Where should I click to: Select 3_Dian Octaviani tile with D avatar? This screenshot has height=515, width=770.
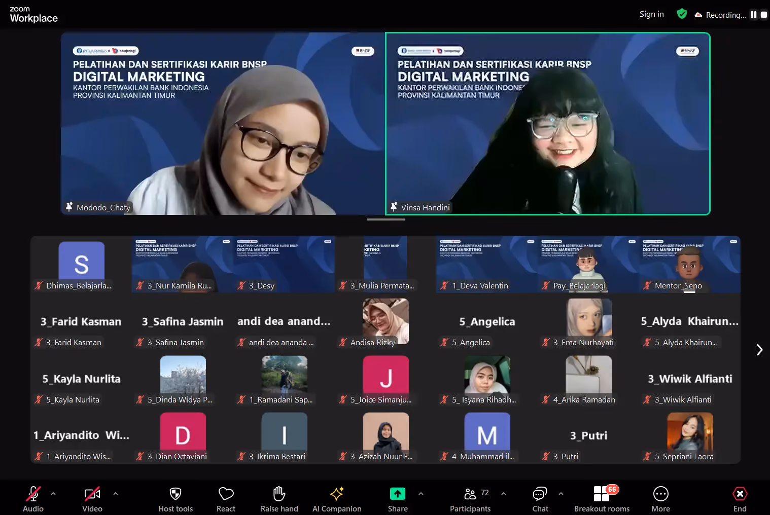pos(183,435)
